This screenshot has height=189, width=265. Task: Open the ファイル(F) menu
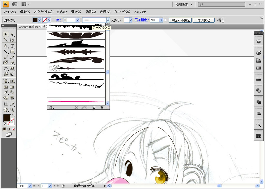(9, 12)
